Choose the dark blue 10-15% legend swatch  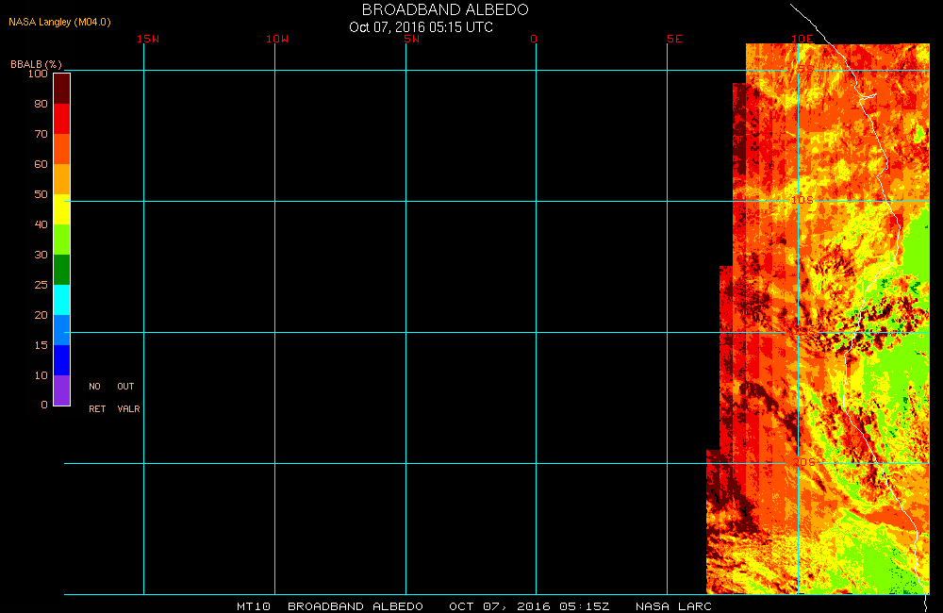pyautogui.click(x=61, y=360)
